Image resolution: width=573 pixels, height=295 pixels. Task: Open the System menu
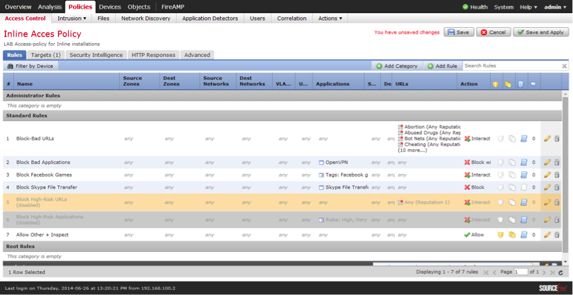pos(503,7)
